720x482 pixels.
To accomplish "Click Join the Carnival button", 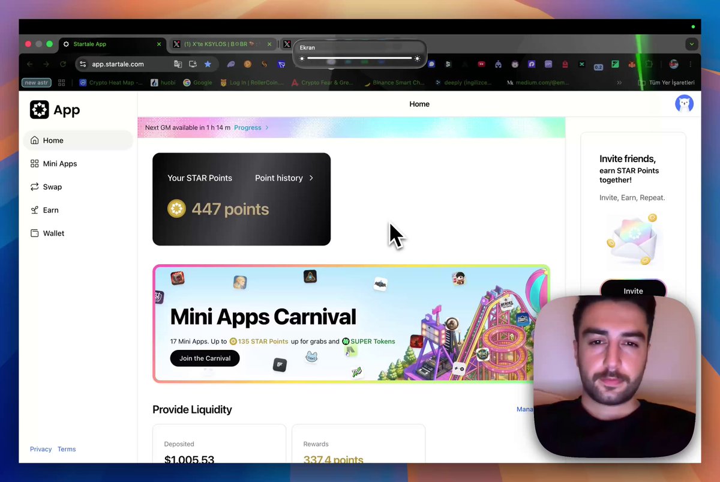I will point(205,358).
